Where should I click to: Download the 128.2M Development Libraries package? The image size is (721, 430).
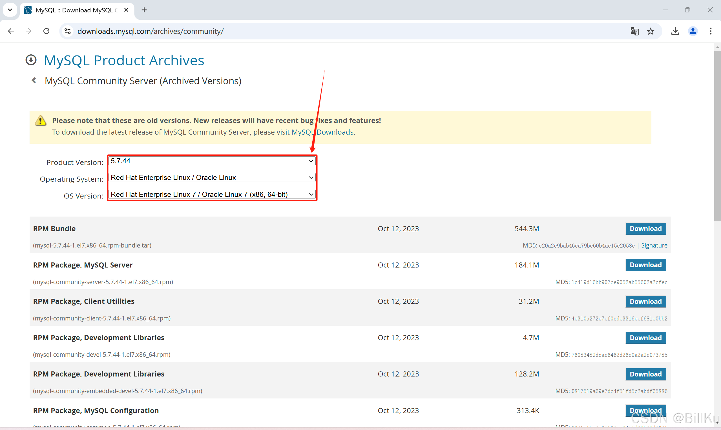[645, 374]
